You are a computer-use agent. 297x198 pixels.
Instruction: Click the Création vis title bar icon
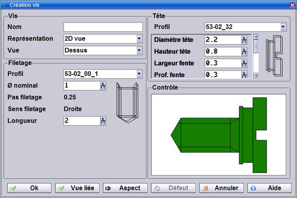point(4,4)
